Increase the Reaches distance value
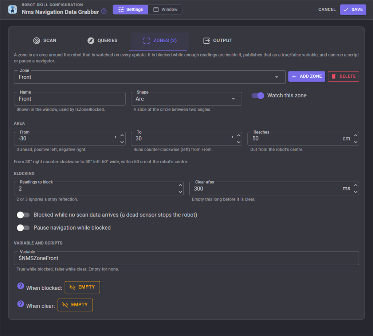This screenshot has width=373, height=336. [x=356, y=136]
